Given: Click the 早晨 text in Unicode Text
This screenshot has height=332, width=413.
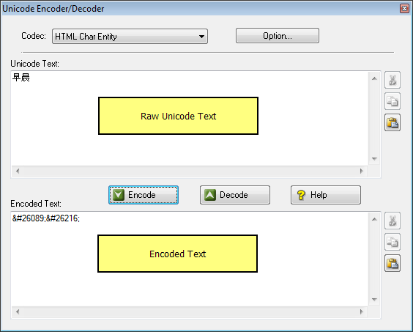Looking at the screenshot, I should tap(21, 78).
